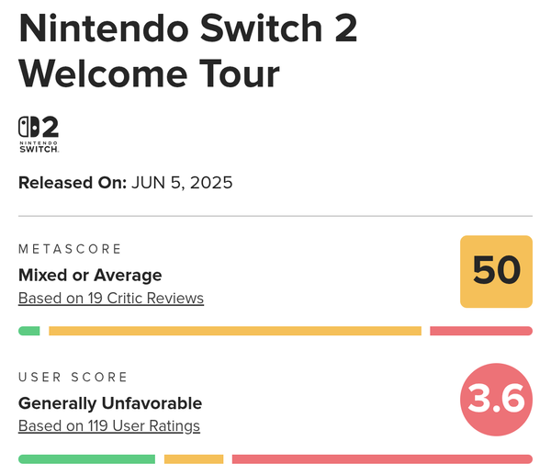The image size is (551, 475).
Task: Click the Nintendo Switch 2 platform logo
Action: pyautogui.click(x=39, y=134)
